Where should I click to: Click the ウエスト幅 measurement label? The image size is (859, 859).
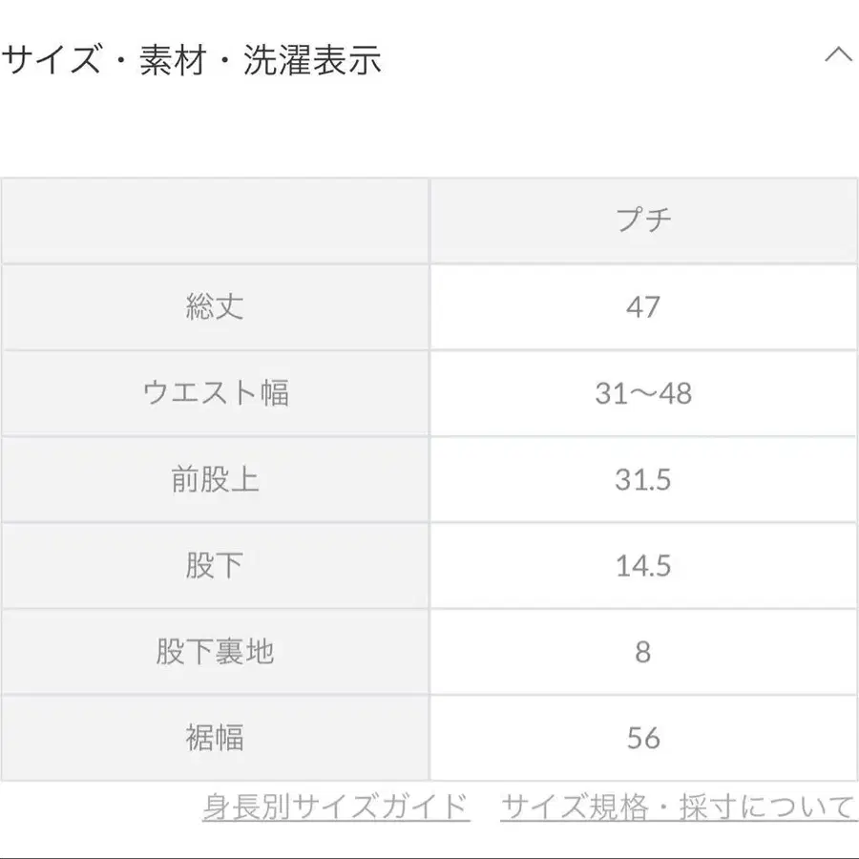click(x=217, y=393)
